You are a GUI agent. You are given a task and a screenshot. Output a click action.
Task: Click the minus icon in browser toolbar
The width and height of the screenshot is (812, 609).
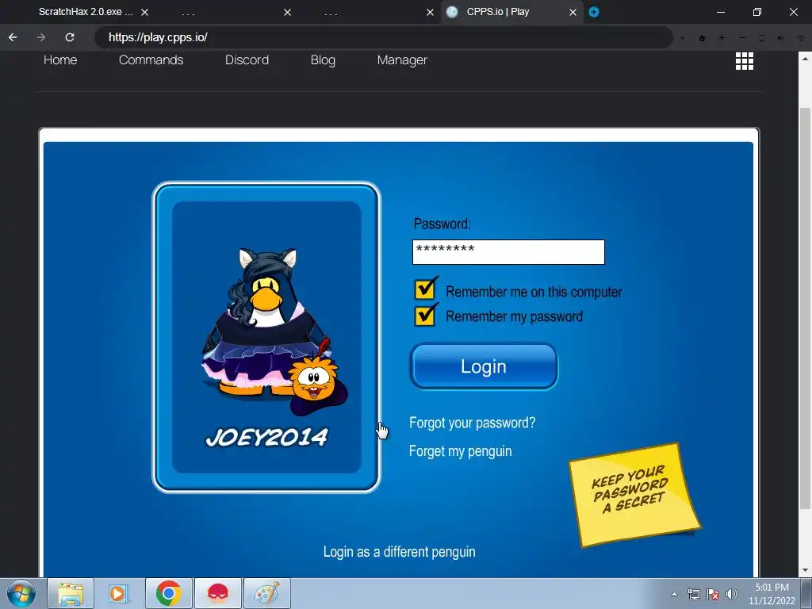[742, 38]
